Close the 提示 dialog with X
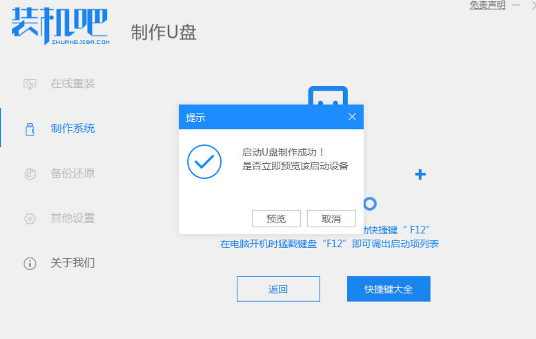536x339 pixels. 352,117
